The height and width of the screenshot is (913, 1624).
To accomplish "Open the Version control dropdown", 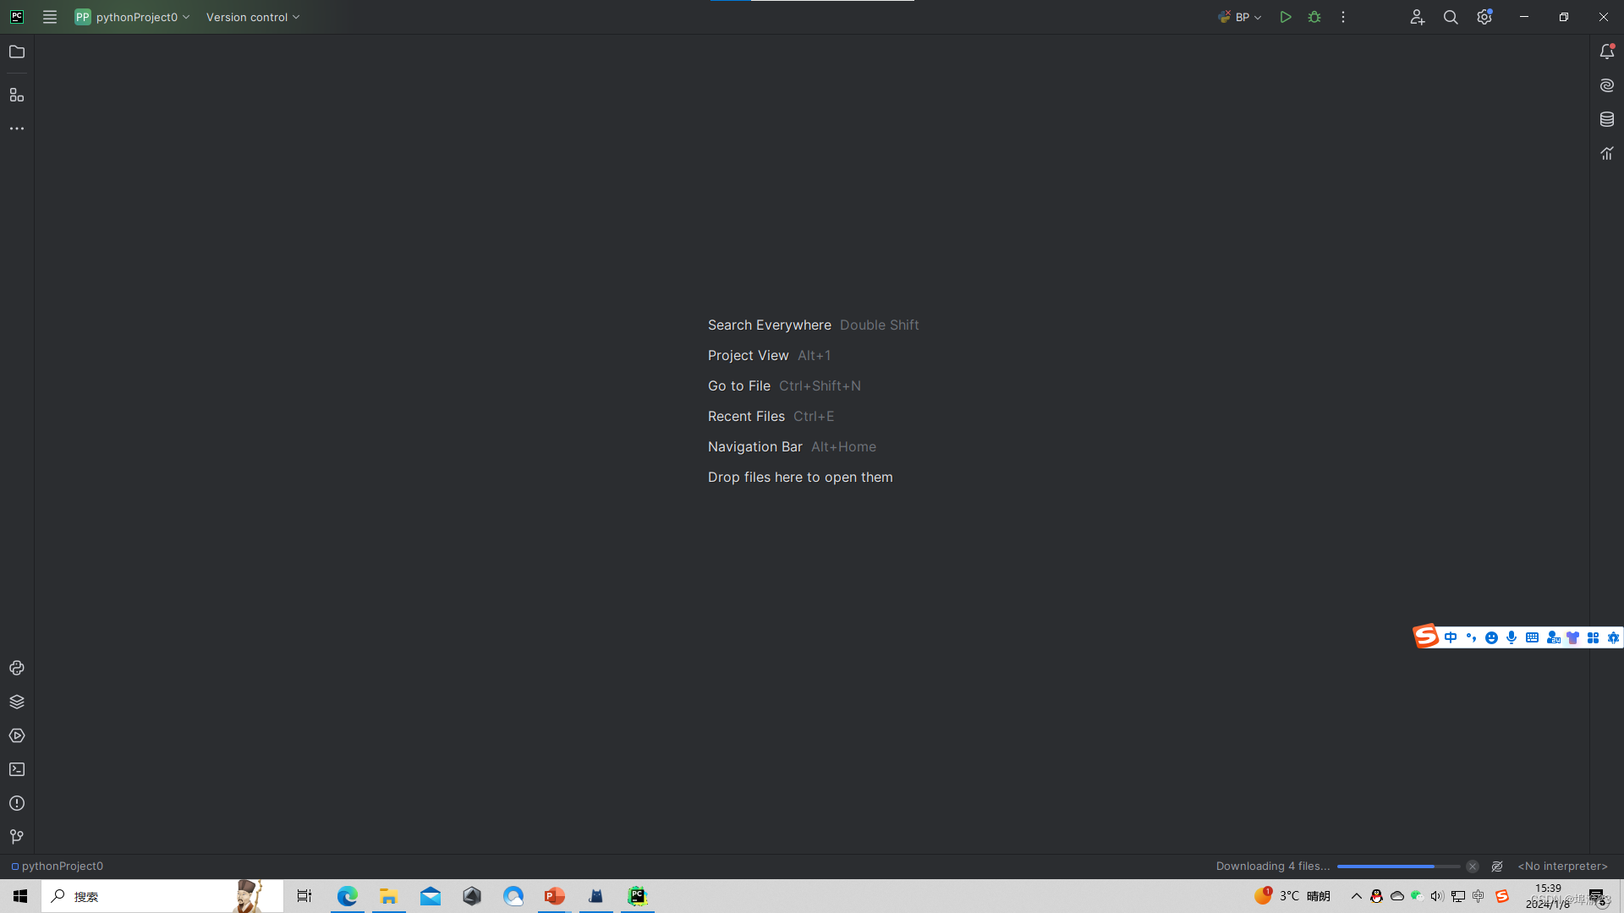I will click(x=253, y=17).
